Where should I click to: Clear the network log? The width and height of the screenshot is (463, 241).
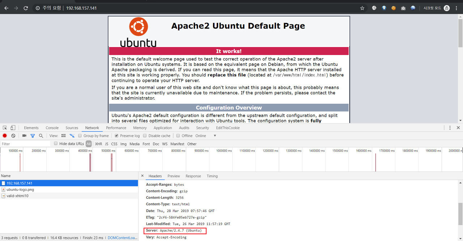click(x=13, y=136)
